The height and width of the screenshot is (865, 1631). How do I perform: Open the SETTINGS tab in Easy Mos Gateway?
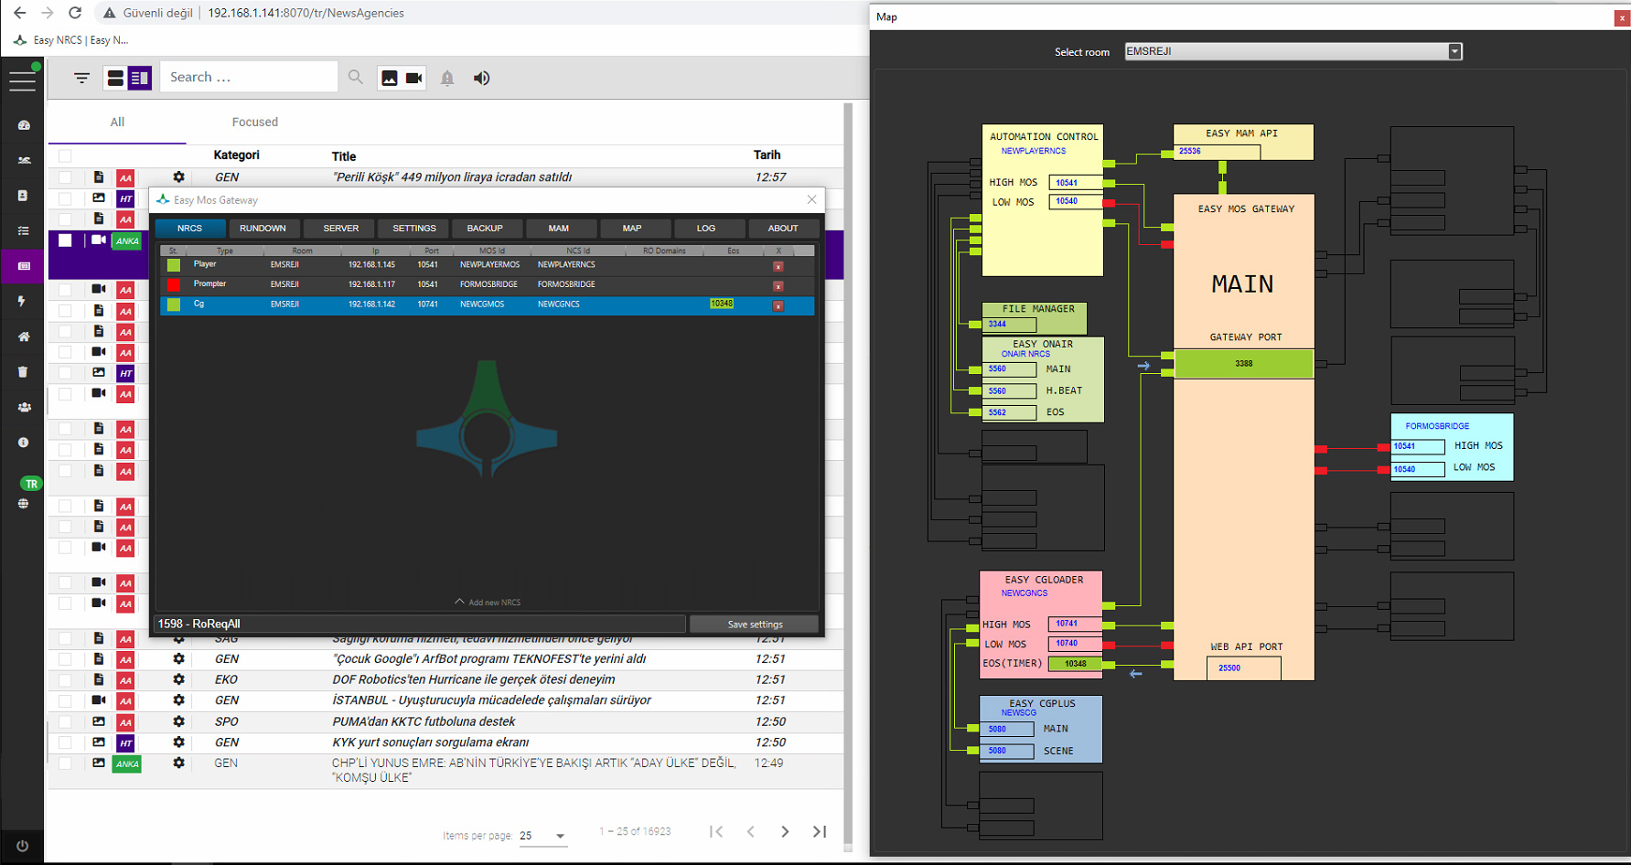(x=414, y=229)
